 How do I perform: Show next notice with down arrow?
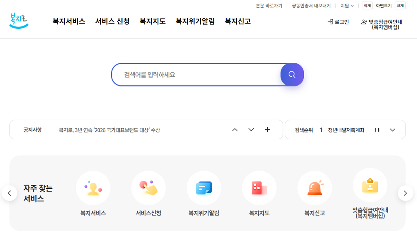251,129
